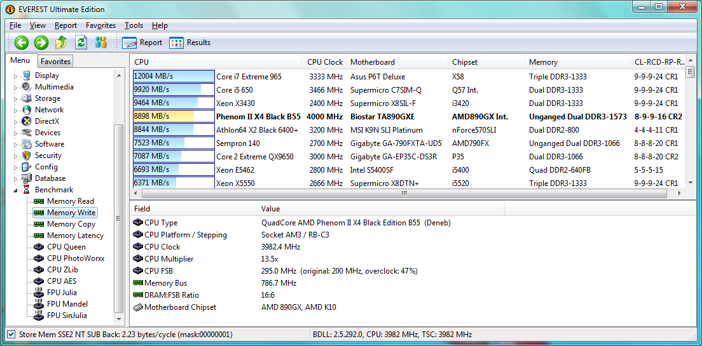Expand the Multimedia tree node
Viewport: 702px width, 346px height.
coord(16,87)
